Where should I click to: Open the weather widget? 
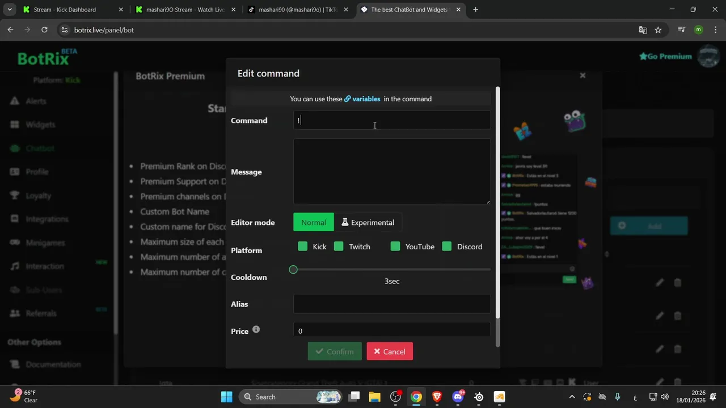[x=24, y=397]
